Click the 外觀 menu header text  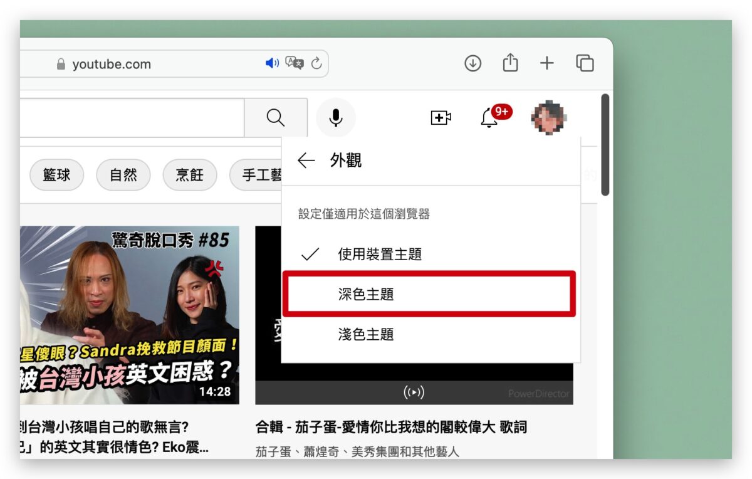pyautogui.click(x=346, y=161)
